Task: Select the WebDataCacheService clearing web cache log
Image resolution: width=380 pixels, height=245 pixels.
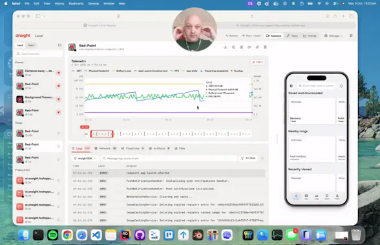Action: [x=168, y=197]
